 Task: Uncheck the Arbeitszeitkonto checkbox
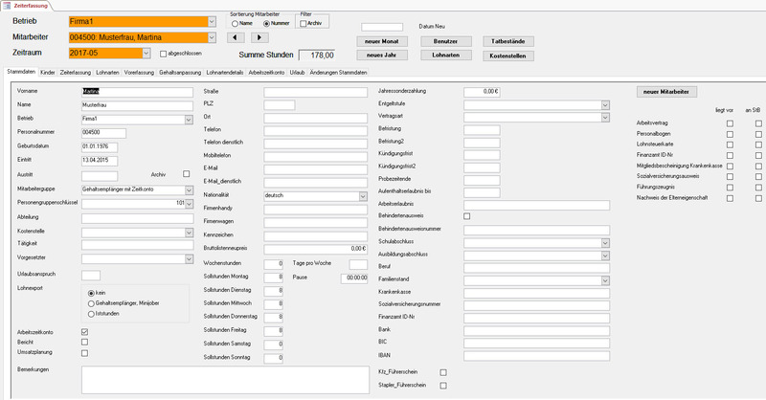(84, 332)
